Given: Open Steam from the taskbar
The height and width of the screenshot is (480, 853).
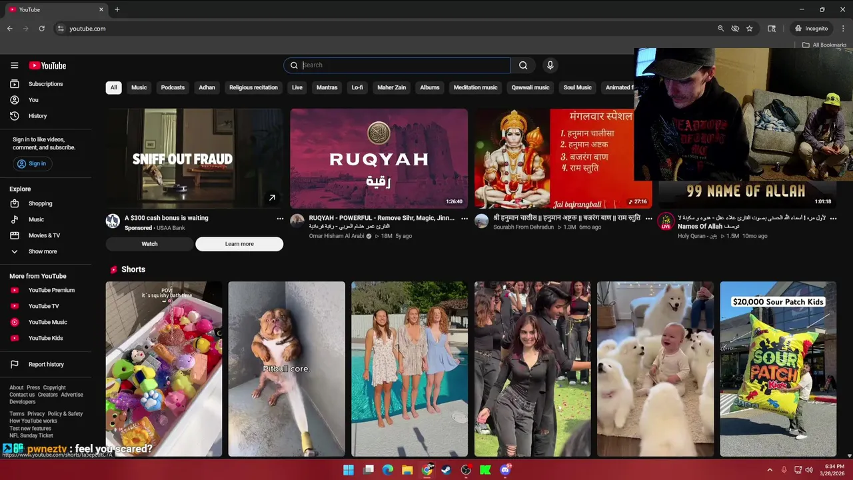Looking at the screenshot, I should point(446,470).
